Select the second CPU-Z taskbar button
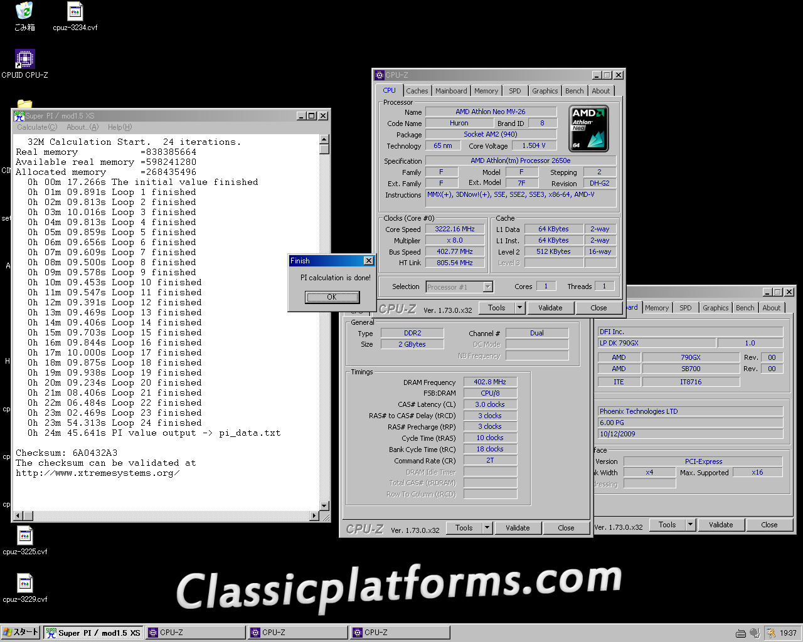This screenshot has height=642, width=803. click(x=298, y=633)
